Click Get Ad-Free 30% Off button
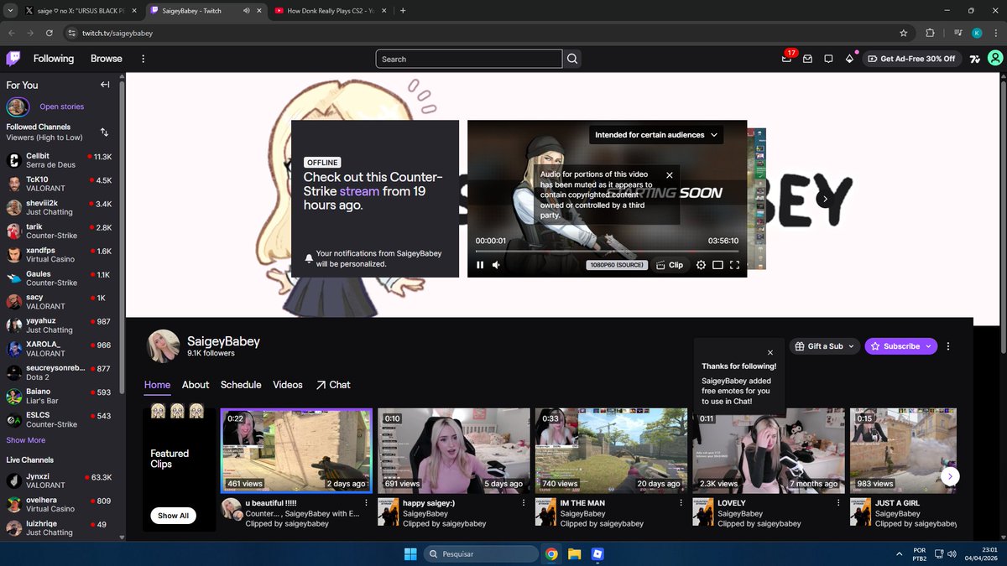 coord(911,59)
